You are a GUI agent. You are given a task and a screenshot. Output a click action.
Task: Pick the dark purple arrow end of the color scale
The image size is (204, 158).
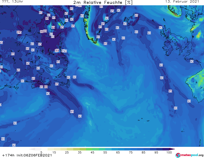click(172, 149)
